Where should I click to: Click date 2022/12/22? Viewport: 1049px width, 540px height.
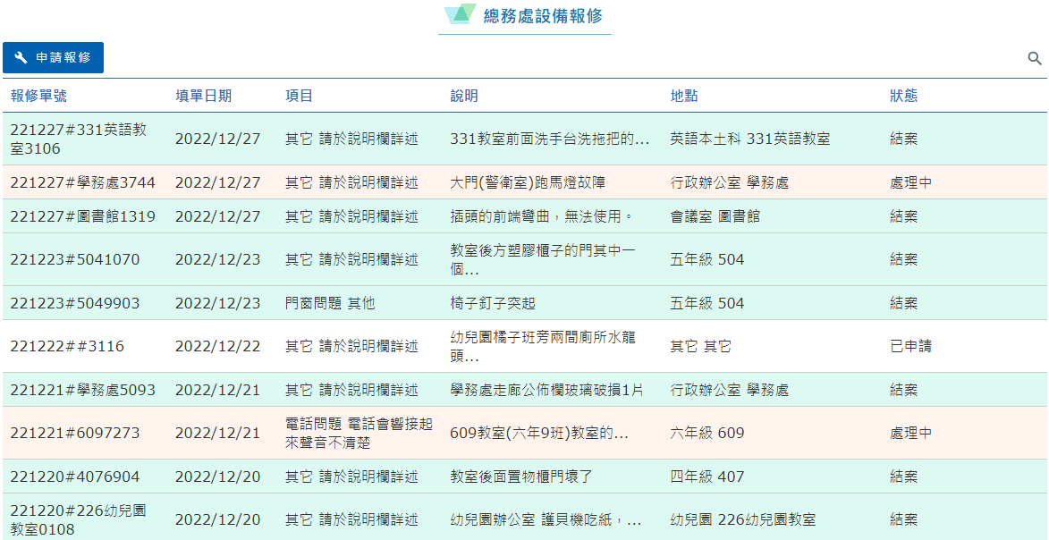pos(217,346)
